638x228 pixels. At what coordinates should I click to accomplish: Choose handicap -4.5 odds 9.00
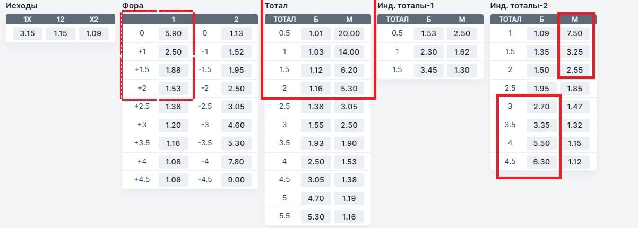[x=236, y=180]
